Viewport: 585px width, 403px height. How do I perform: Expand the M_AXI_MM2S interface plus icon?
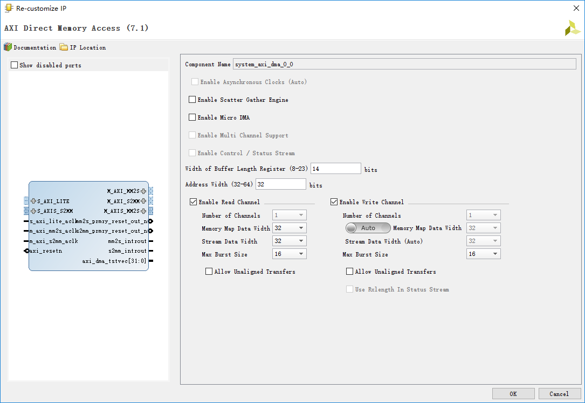[143, 191]
